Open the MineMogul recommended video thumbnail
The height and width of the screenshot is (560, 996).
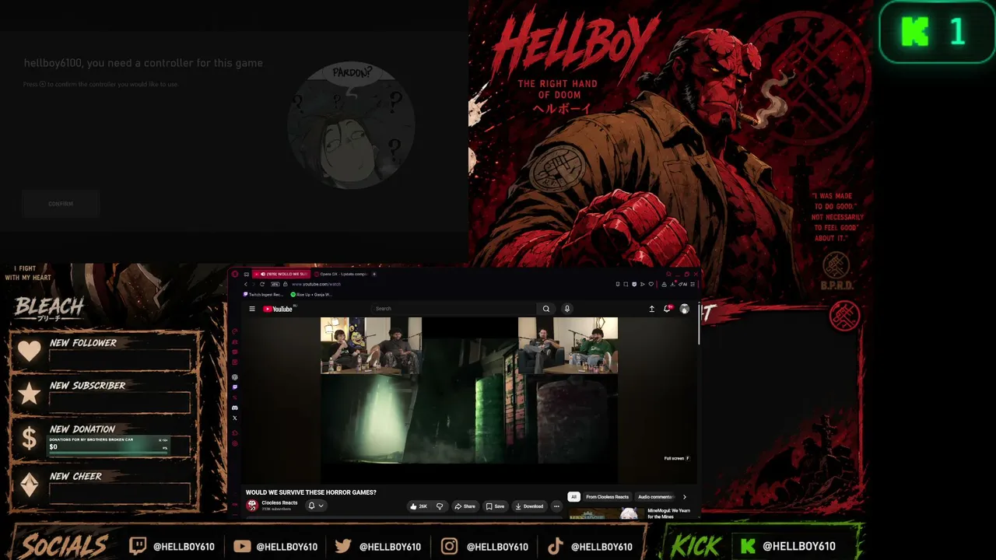606,513
